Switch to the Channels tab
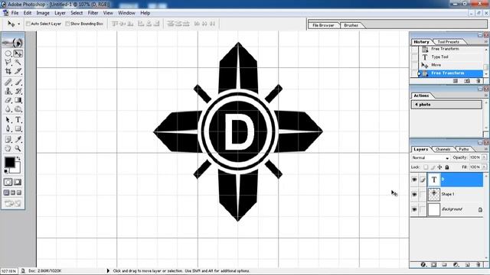The width and height of the screenshot is (490, 275). click(443, 150)
